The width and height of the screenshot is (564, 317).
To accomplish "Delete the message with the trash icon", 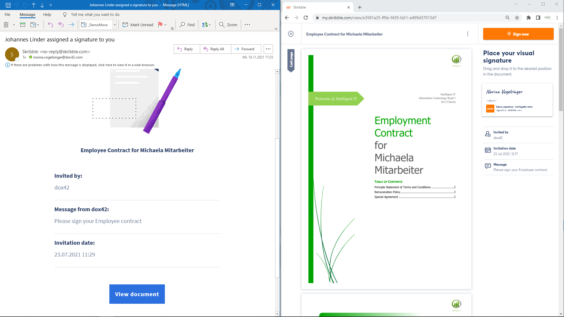I will 6,25.
